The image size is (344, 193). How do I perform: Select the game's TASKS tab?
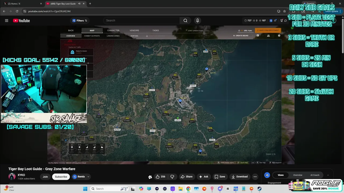pos(156,31)
